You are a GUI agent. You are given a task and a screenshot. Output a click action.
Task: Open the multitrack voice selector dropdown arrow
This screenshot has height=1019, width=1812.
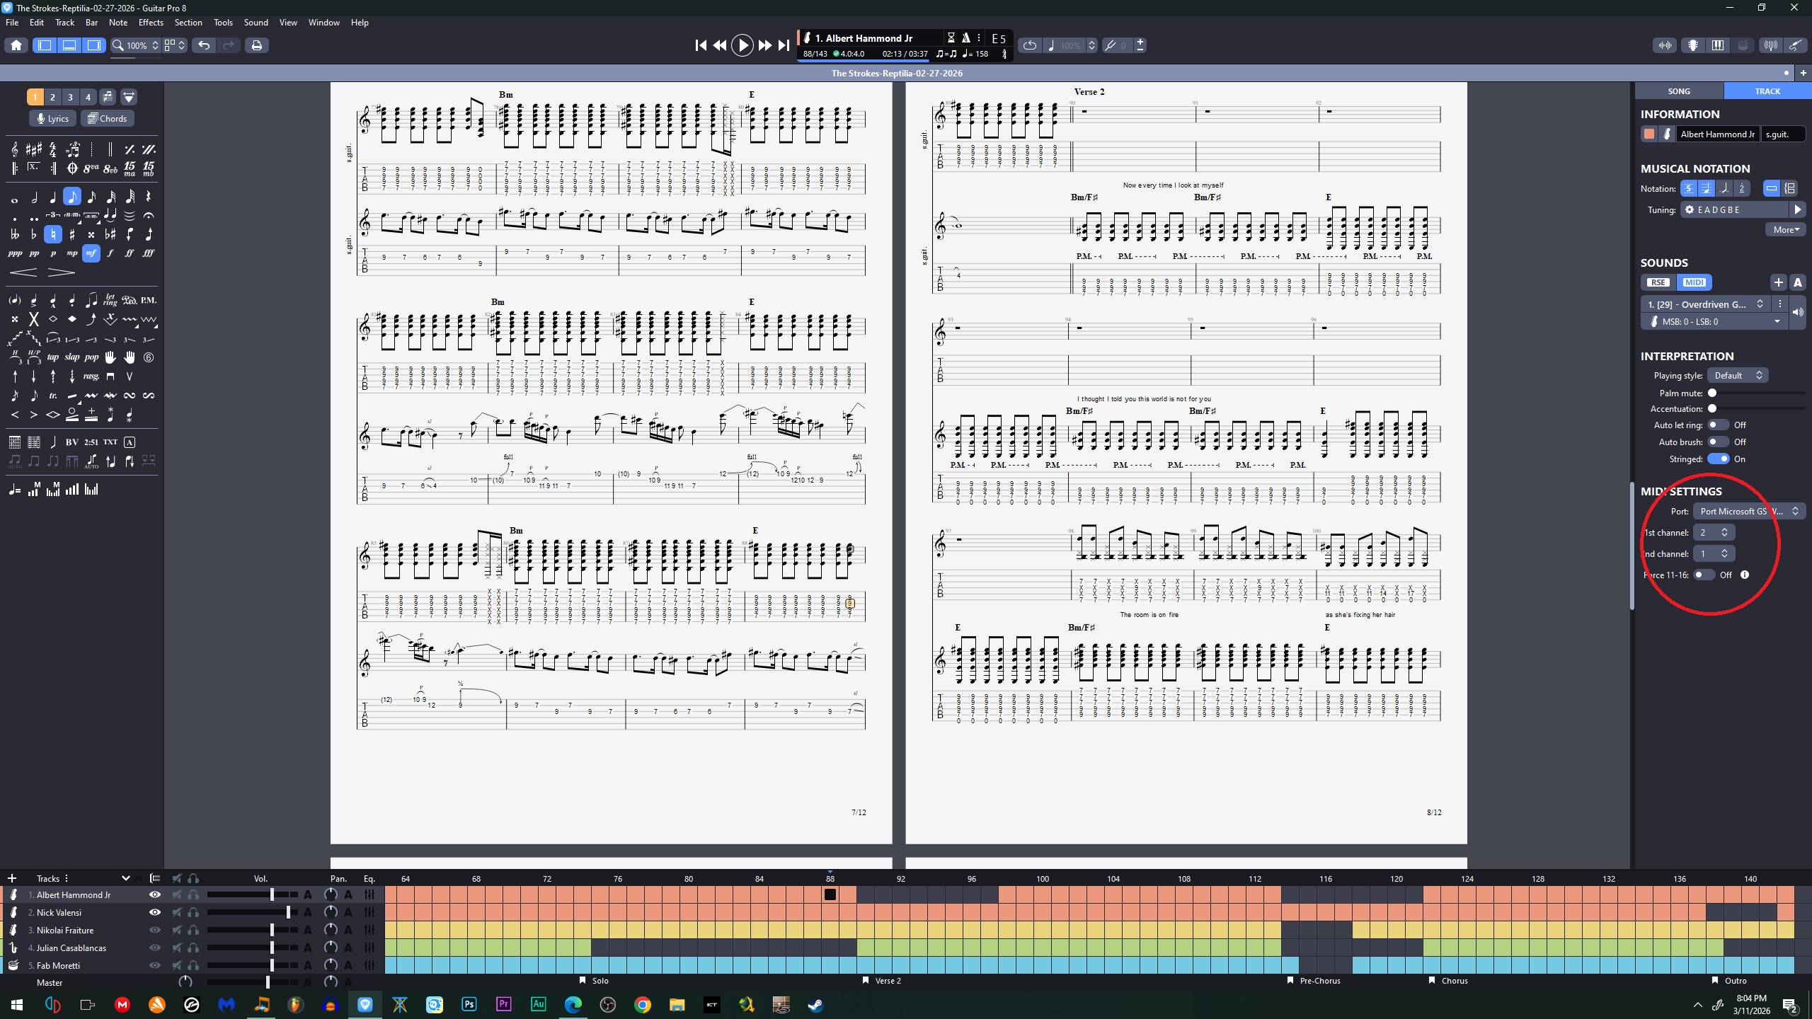click(128, 97)
